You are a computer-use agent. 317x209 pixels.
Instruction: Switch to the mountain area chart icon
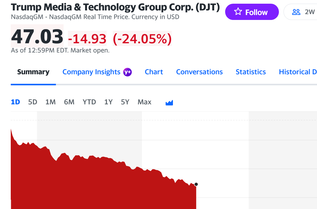(169, 103)
